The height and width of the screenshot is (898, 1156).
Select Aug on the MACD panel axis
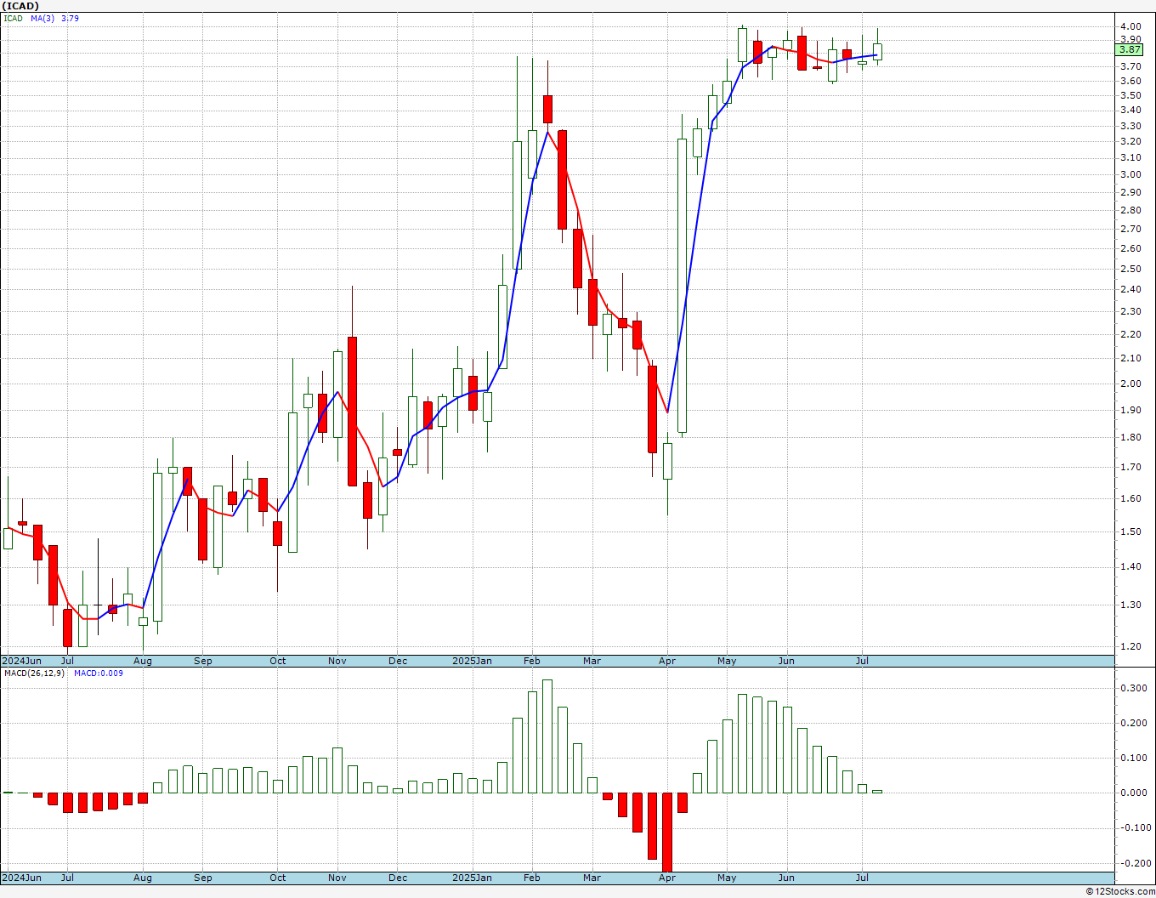(x=143, y=878)
